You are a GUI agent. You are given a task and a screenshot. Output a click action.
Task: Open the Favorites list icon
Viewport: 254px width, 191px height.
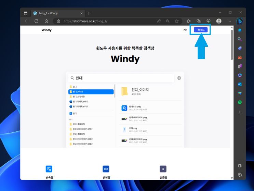[189, 21]
